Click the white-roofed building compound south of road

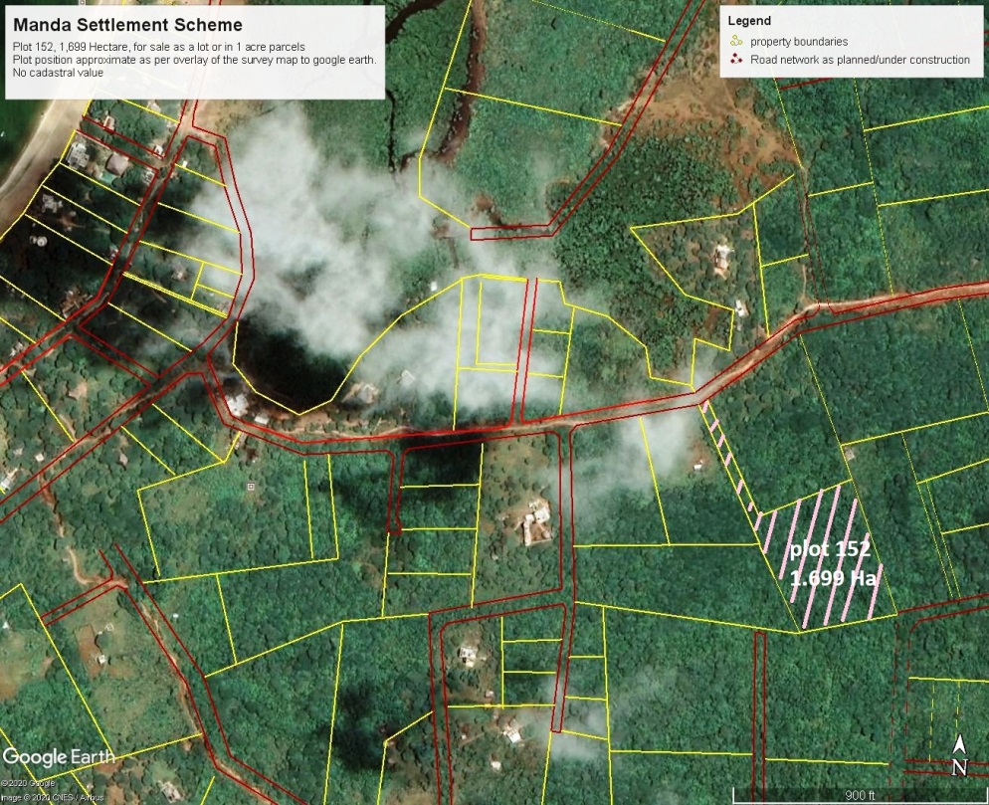pos(537,520)
